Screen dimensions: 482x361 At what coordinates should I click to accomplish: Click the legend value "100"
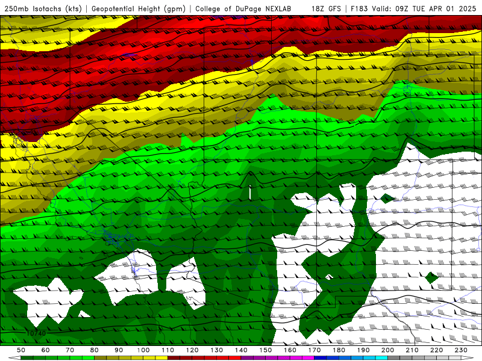point(143,350)
